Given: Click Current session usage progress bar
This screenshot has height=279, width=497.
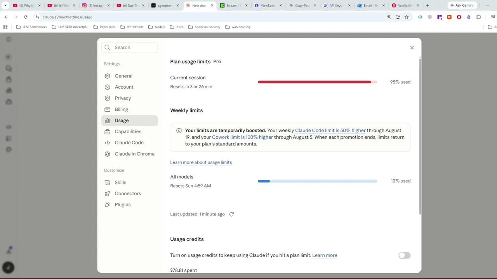Looking at the screenshot, I should pos(317,82).
